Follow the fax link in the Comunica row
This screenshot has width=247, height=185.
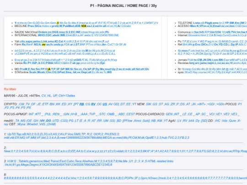click(x=196, y=32)
